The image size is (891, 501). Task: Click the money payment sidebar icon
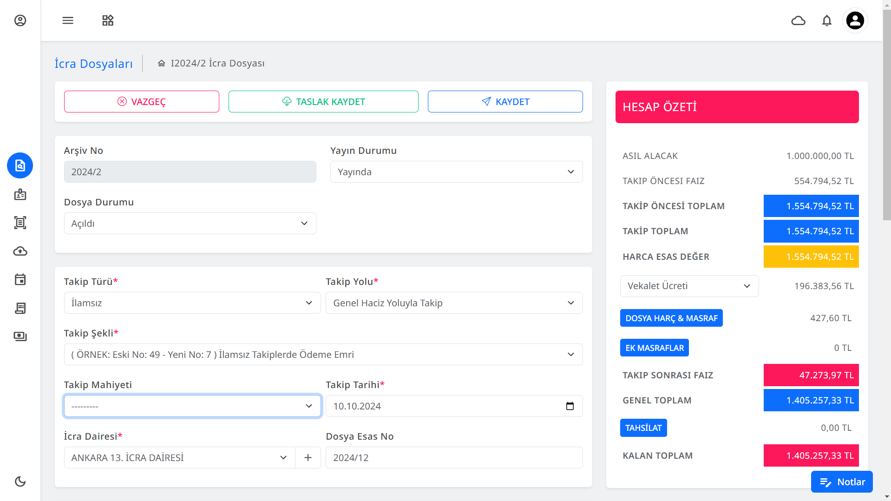(x=20, y=336)
